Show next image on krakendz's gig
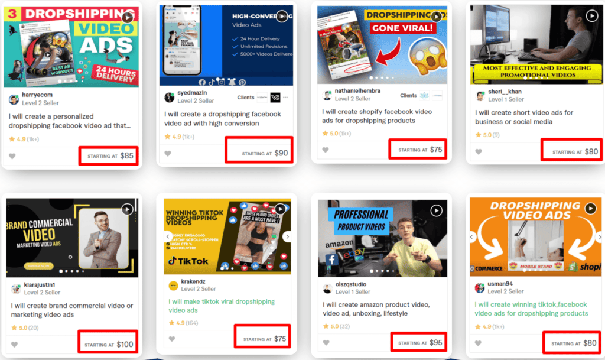605x360 pixels. click(287, 236)
